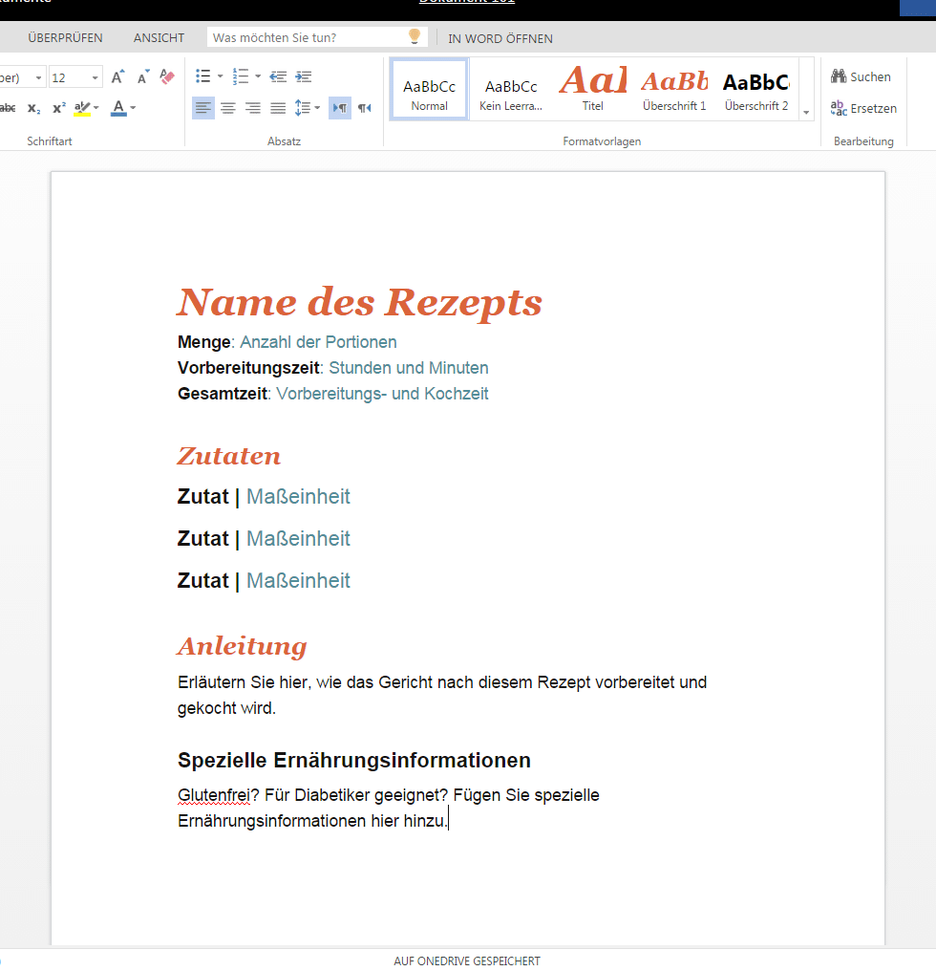This screenshot has height=971, width=936.
Task: Click the 'Zutaten' heading
Action: (229, 457)
